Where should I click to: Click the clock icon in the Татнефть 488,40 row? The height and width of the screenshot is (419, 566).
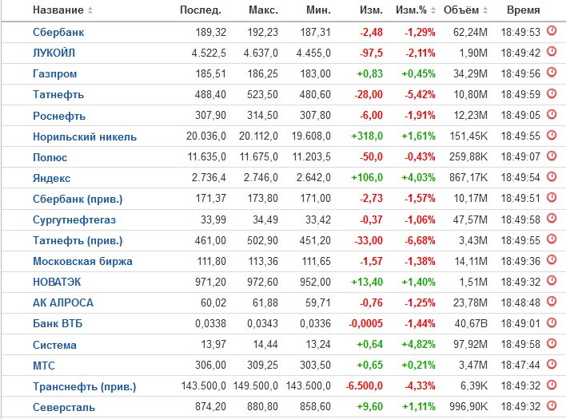tap(552, 93)
